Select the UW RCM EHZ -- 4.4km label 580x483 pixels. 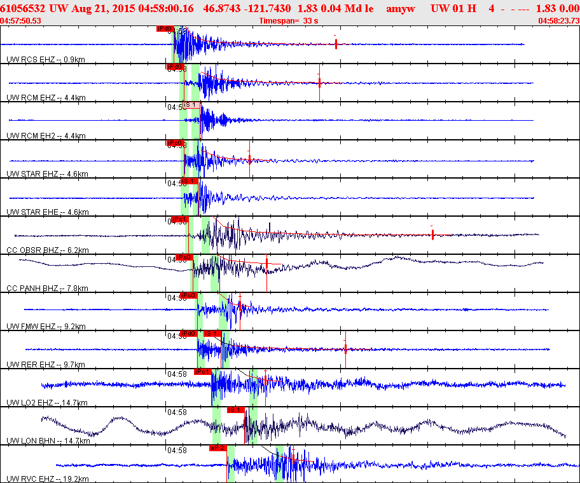pos(46,98)
